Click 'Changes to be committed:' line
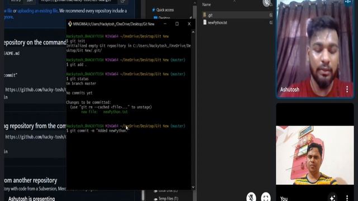Viewport: 358px width, 201px height. click(x=88, y=102)
